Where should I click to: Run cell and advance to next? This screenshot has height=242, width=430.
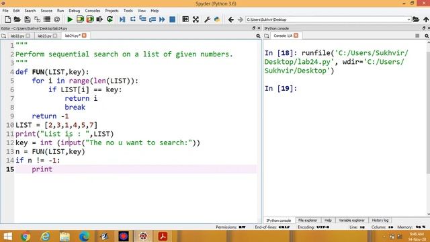[90, 19]
